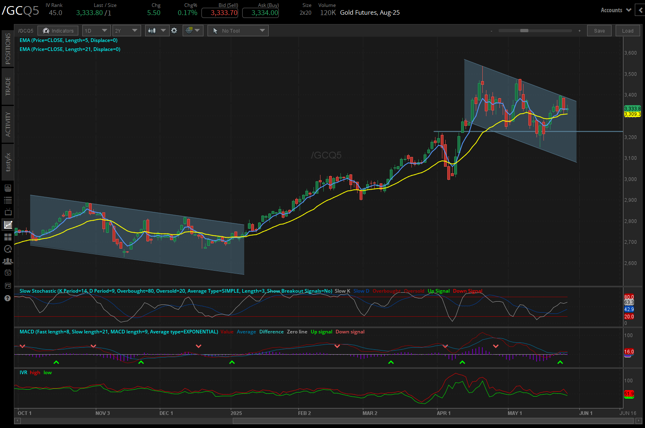645x428 pixels.
Task: Select the chart grid icon in sidebar
Action: click(8, 225)
